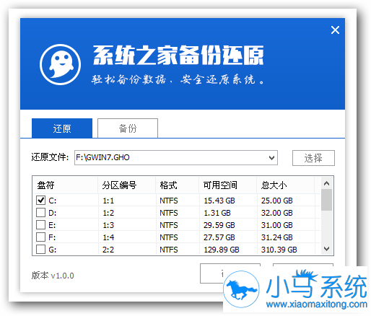Click the 31.00 GB total size value
Screen dimensions: 371x316
tap(277, 225)
